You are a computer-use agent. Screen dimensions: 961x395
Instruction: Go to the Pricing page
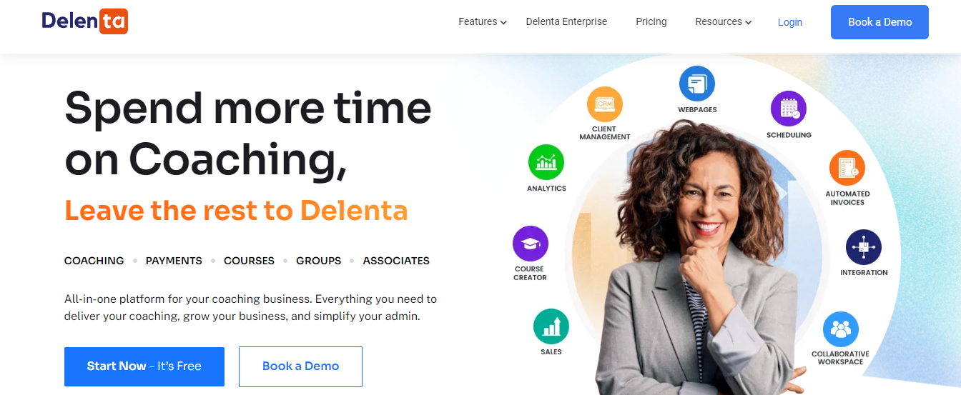pyautogui.click(x=651, y=22)
